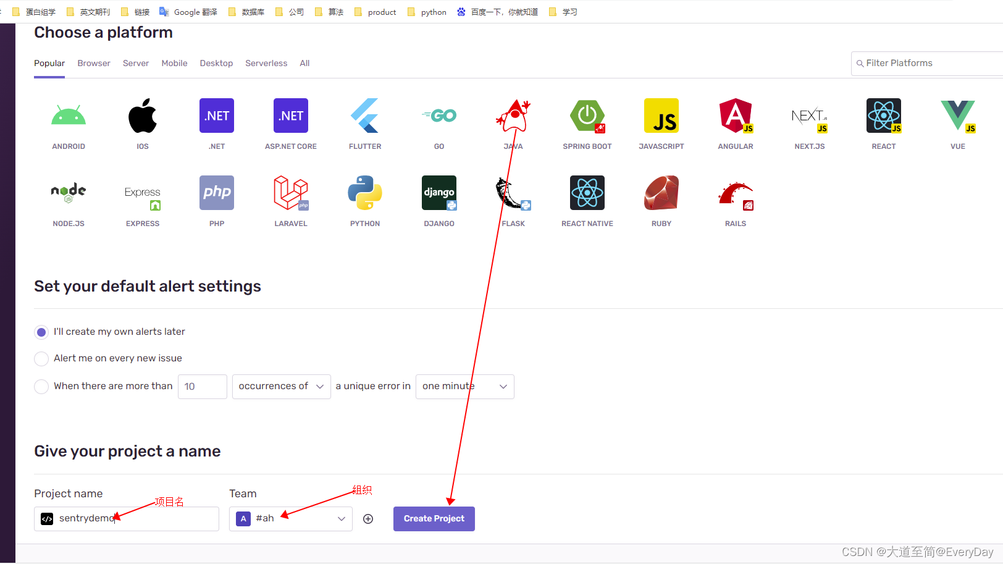Open the product bookmark folder

(376, 12)
